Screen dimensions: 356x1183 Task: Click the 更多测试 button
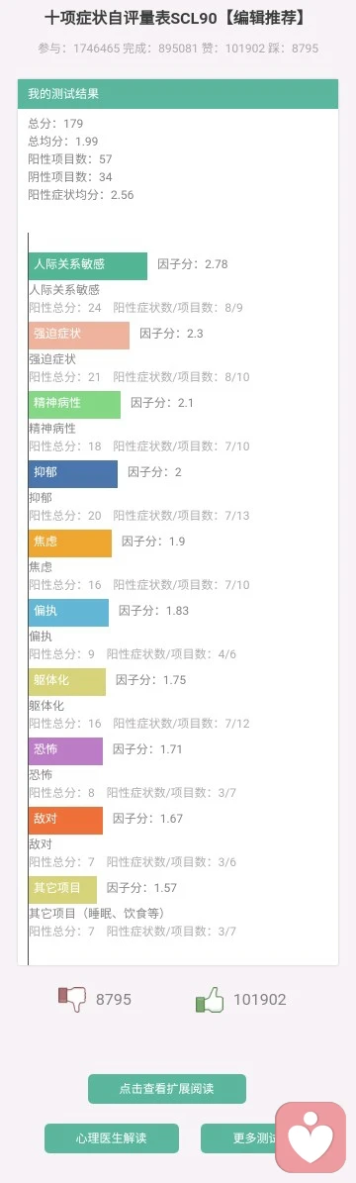238,1137
